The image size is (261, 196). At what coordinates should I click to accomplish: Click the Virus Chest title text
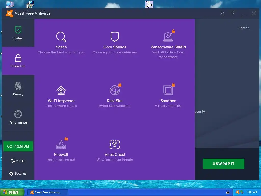[x=115, y=155]
